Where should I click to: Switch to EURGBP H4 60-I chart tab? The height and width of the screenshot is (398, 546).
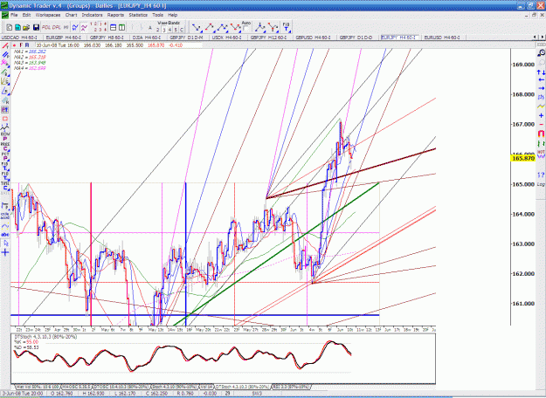point(64,38)
